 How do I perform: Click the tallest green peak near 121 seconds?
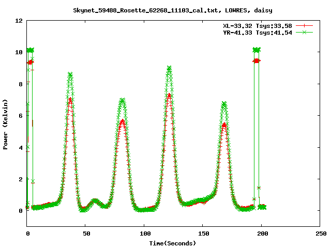169,68
